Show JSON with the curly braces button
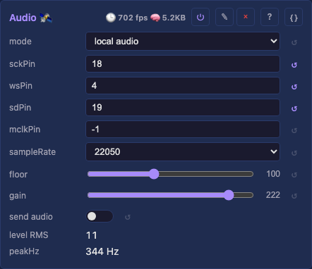Viewport: 312px width, 269px height. 294,17
